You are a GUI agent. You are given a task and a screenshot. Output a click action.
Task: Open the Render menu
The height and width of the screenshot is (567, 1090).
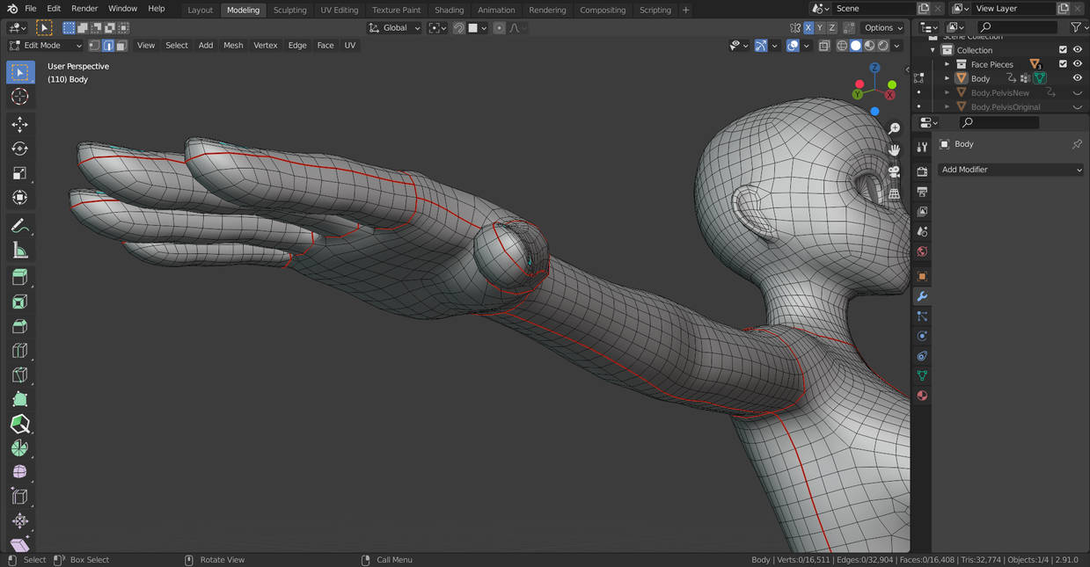pos(84,9)
